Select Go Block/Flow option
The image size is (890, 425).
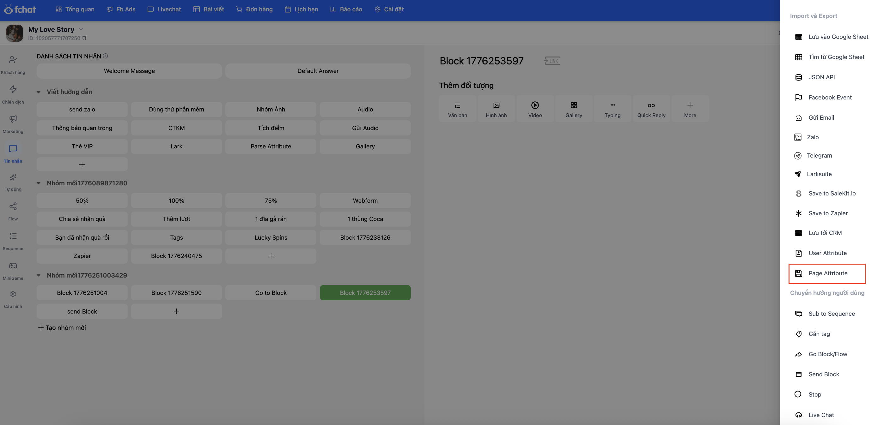click(827, 354)
